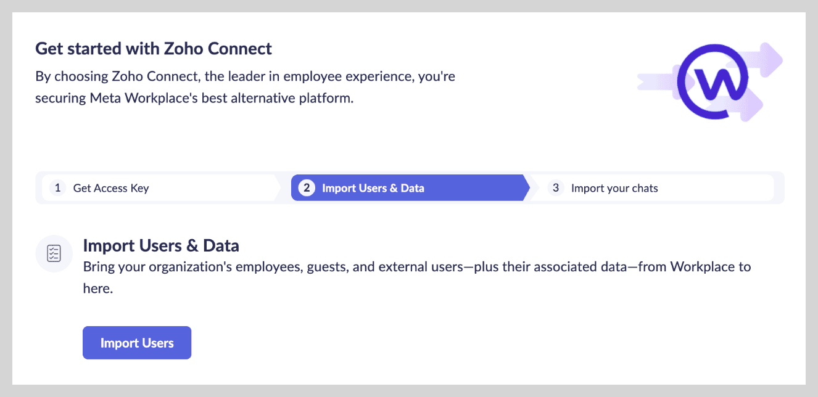
Task: Click the empty stepper area after Import your chats
Action: pyautogui.click(x=722, y=188)
